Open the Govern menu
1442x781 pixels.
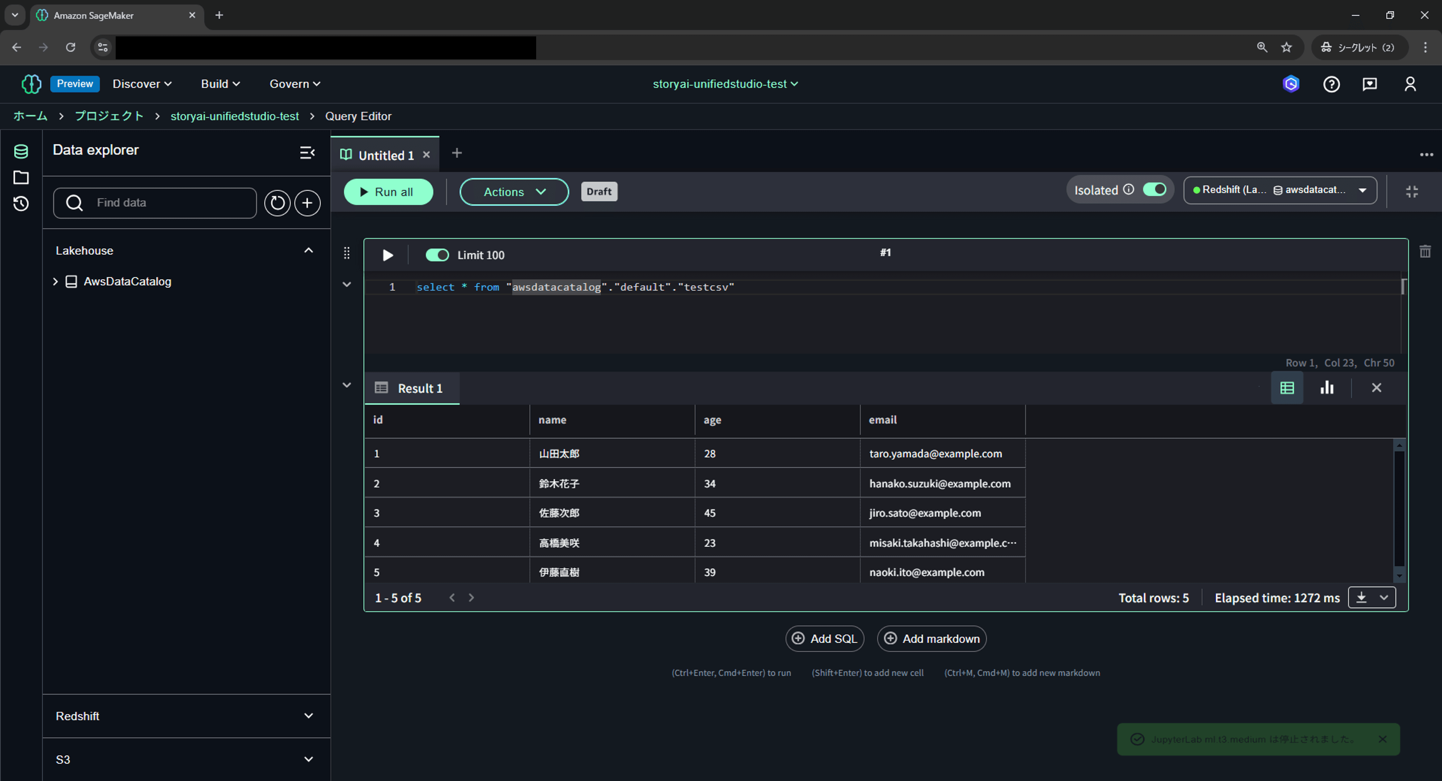click(295, 84)
